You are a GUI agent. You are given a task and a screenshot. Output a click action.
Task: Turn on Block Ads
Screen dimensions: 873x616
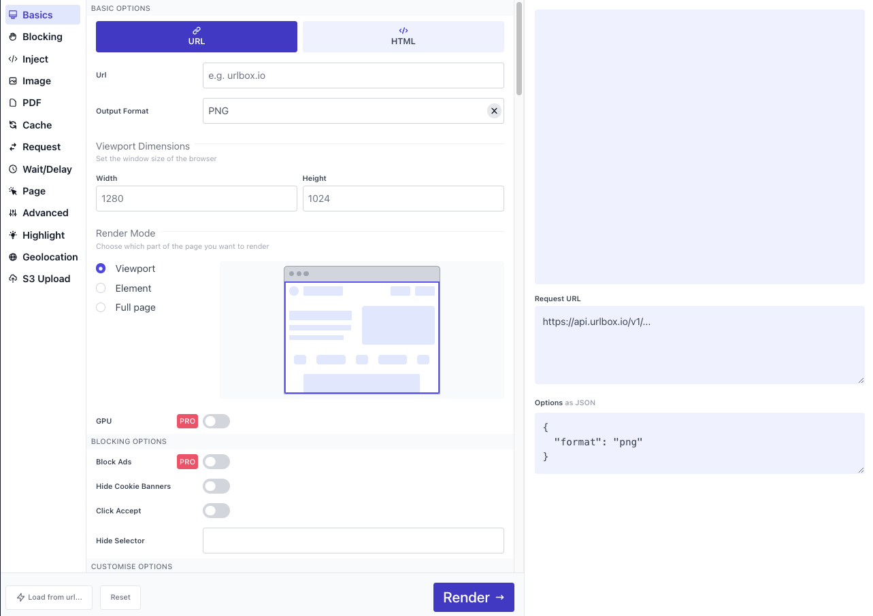pyautogui.click(x=216, y=462)
